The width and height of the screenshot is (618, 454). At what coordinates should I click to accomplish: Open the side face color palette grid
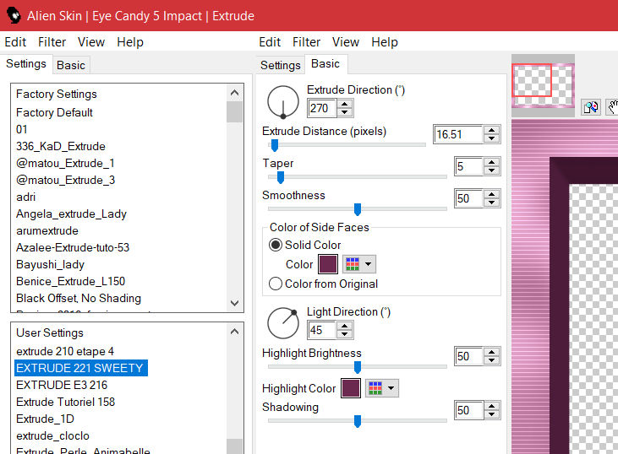click(353, 264)
